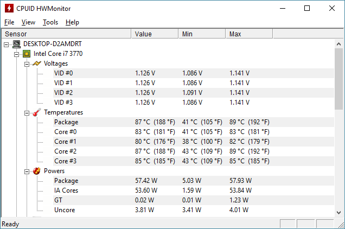The image size is (345, 229).
Task: Click the 53.84 W IA Cores max value
Action: tap(240, 190)
